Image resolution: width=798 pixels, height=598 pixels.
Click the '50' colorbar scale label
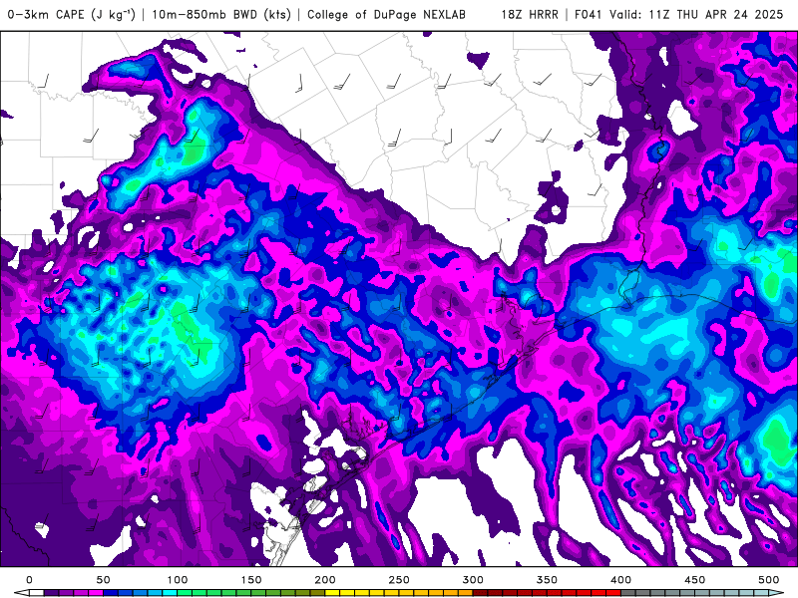tap(104, 580)
